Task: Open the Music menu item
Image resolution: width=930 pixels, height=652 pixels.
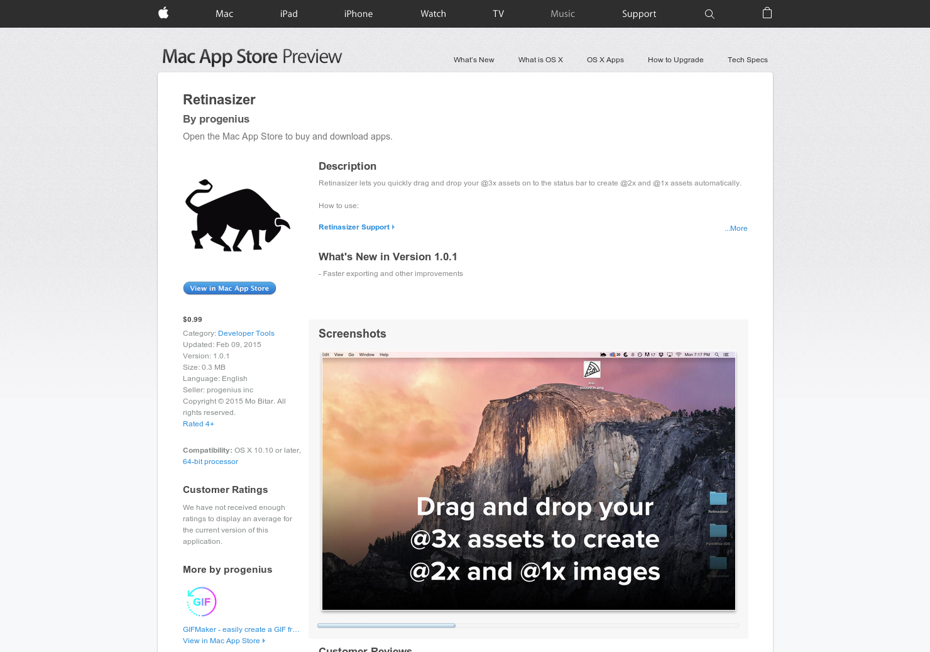Action: (562, 14)
